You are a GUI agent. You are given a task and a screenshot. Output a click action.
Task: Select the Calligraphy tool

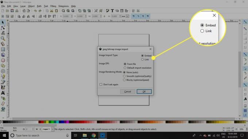[3, 87]
